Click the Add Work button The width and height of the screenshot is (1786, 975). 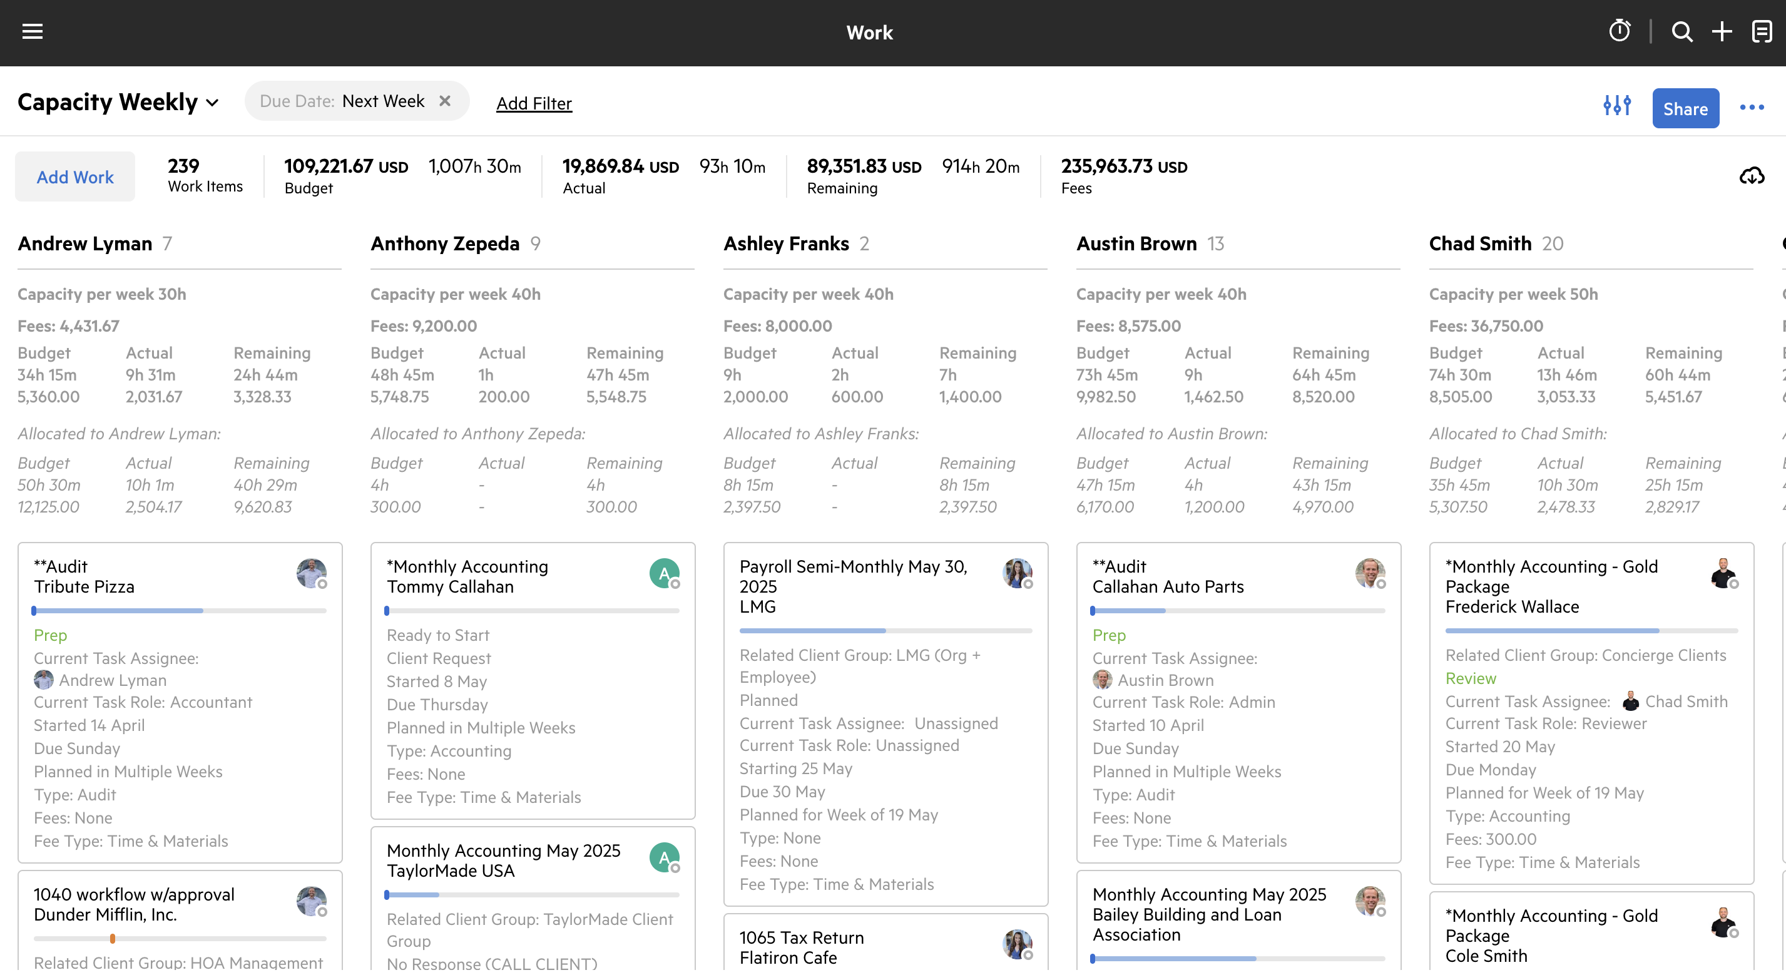(75, 178)
